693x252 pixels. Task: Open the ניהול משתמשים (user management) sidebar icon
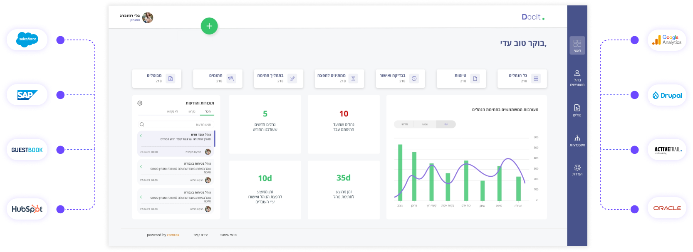(577, 78)
